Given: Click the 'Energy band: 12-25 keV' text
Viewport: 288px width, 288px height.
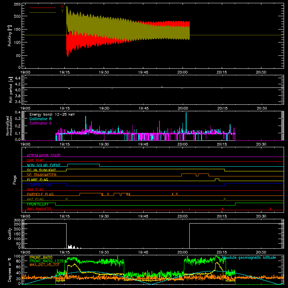Looking at the screenshot, I should (x=52, y=114).
